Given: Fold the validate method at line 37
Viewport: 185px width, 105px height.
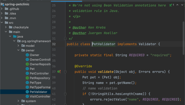Looking at the screenshot, I should pyautogui.click(x=65, y=72).
